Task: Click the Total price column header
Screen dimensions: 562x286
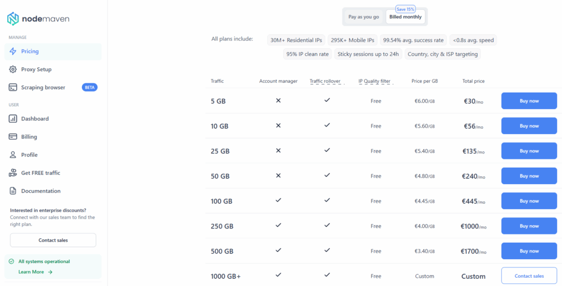Action: 474,81
